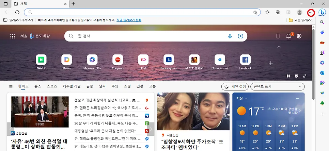Open the Daum quick link

(66, 62)
